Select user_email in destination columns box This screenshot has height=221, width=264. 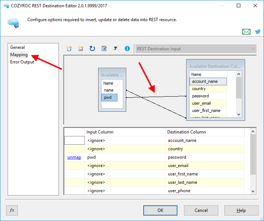click(208, 103)
